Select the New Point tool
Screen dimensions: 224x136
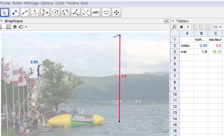click(x=15, y=13)
